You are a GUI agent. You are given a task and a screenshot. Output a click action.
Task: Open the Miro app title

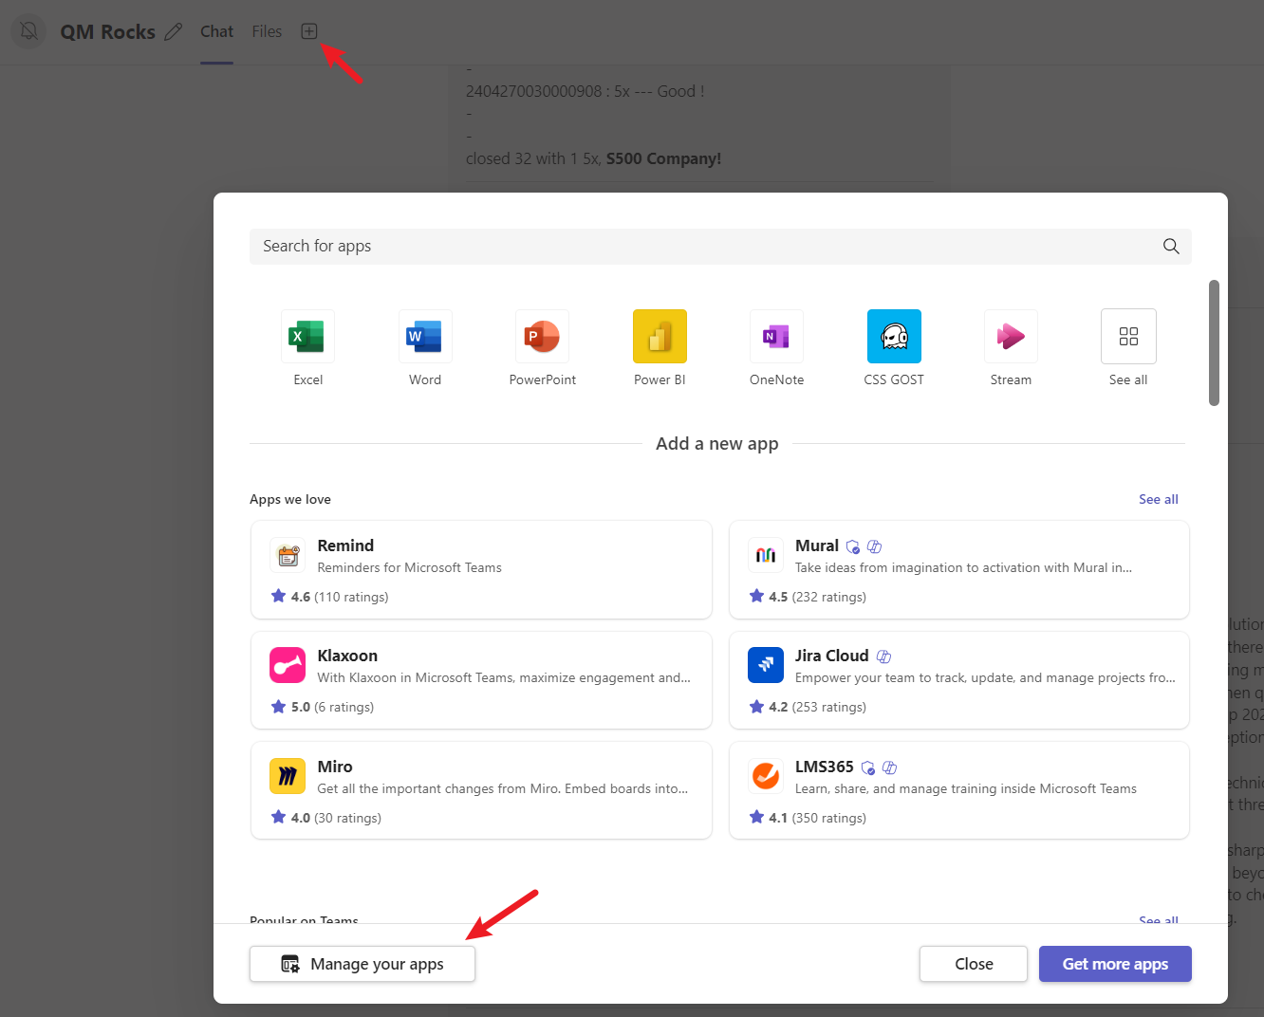(335, 767)
